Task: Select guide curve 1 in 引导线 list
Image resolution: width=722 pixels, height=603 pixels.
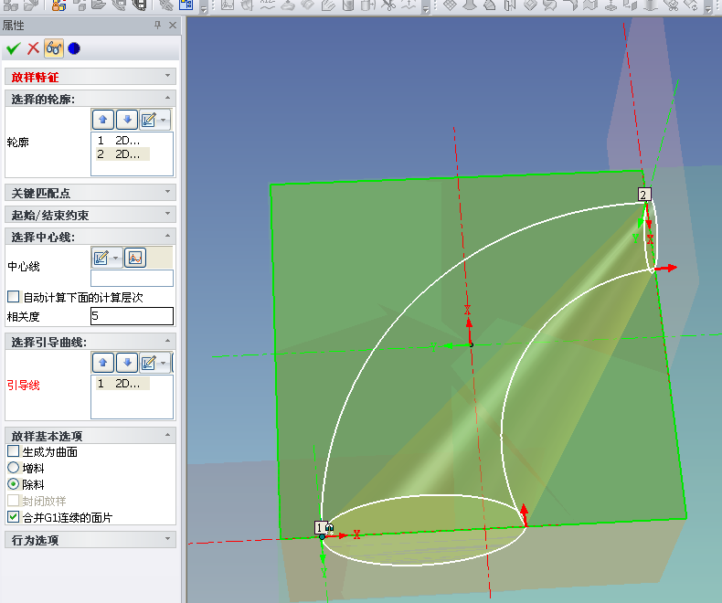Action: 122,384
